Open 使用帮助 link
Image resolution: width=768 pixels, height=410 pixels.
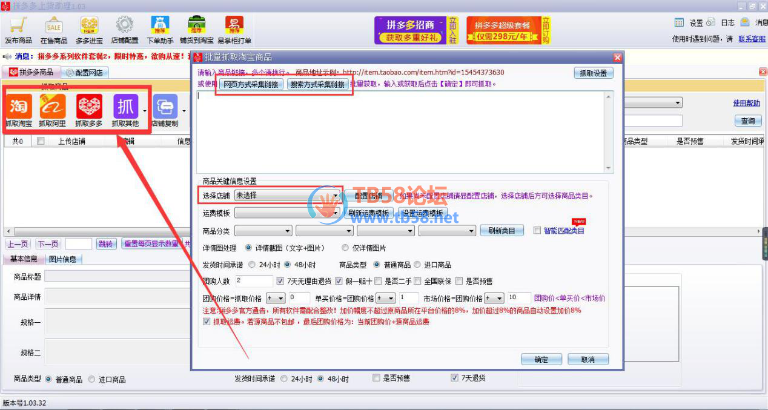(746, 103)
